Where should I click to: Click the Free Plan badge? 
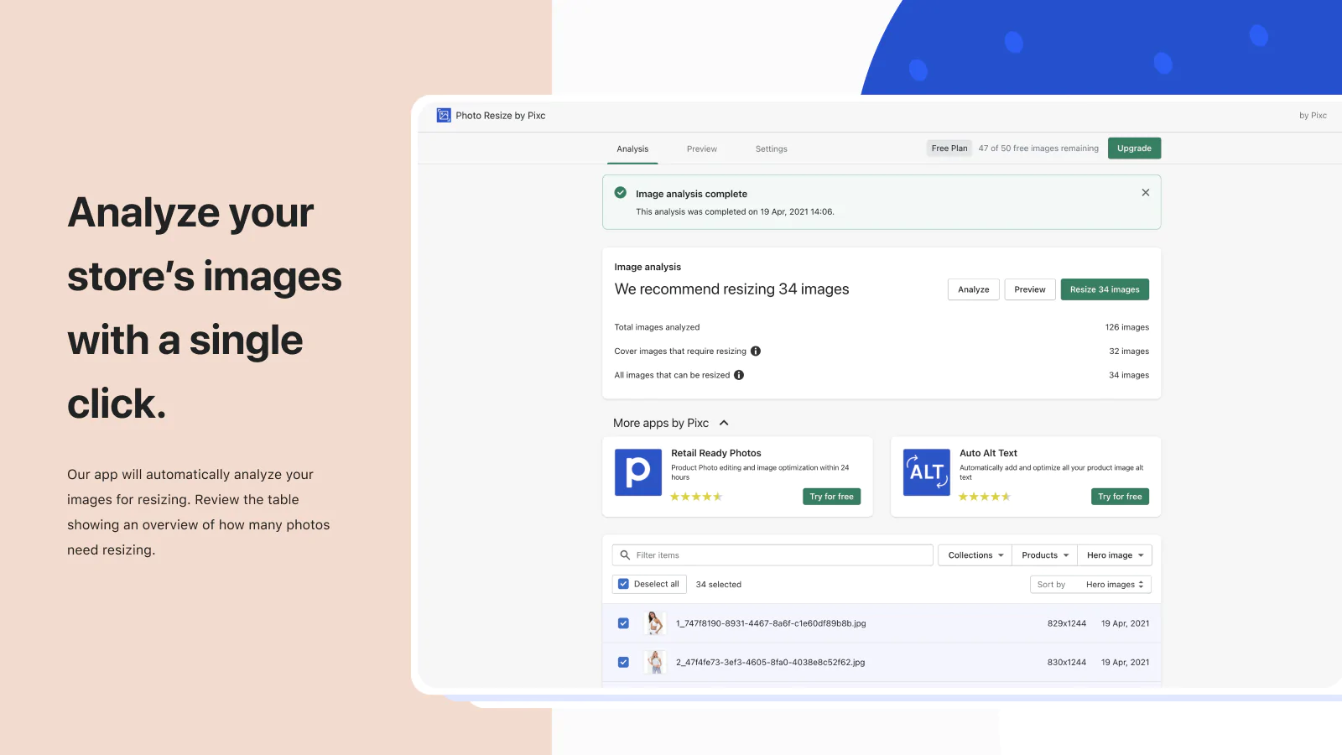[x=949, y=148]
